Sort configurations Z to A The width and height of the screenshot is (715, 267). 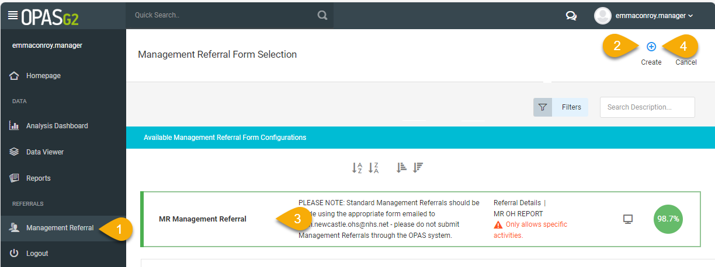click(374, 168)
